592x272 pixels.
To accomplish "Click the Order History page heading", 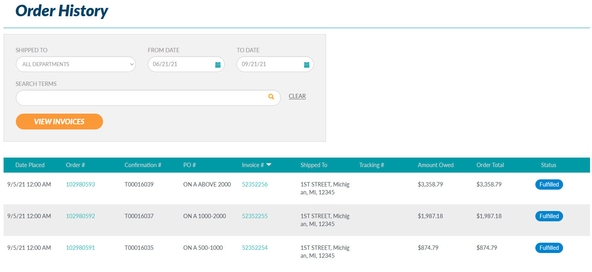I will (x=62, y=11).
